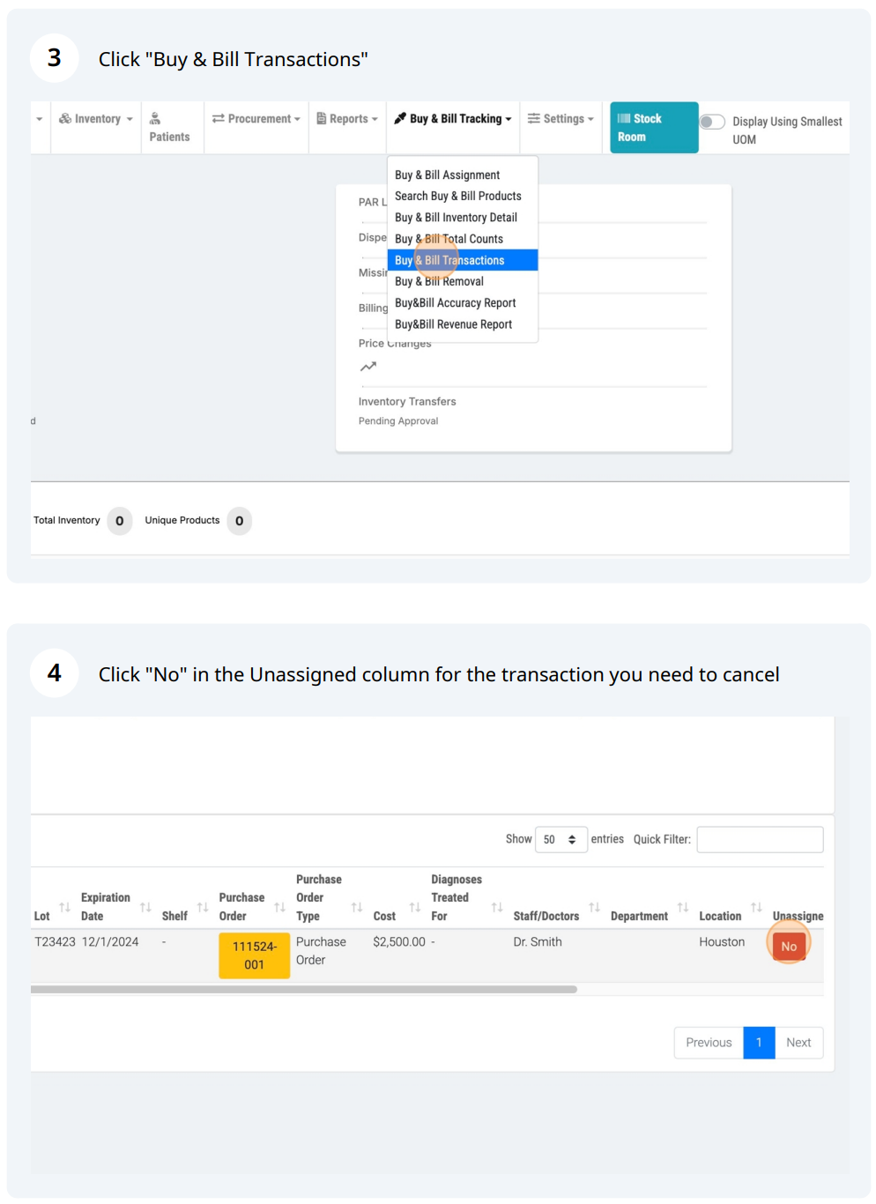Sort the table by the Lot column arrows
The height and width of the screenshot is (1204, 876).
coord(64,907)
